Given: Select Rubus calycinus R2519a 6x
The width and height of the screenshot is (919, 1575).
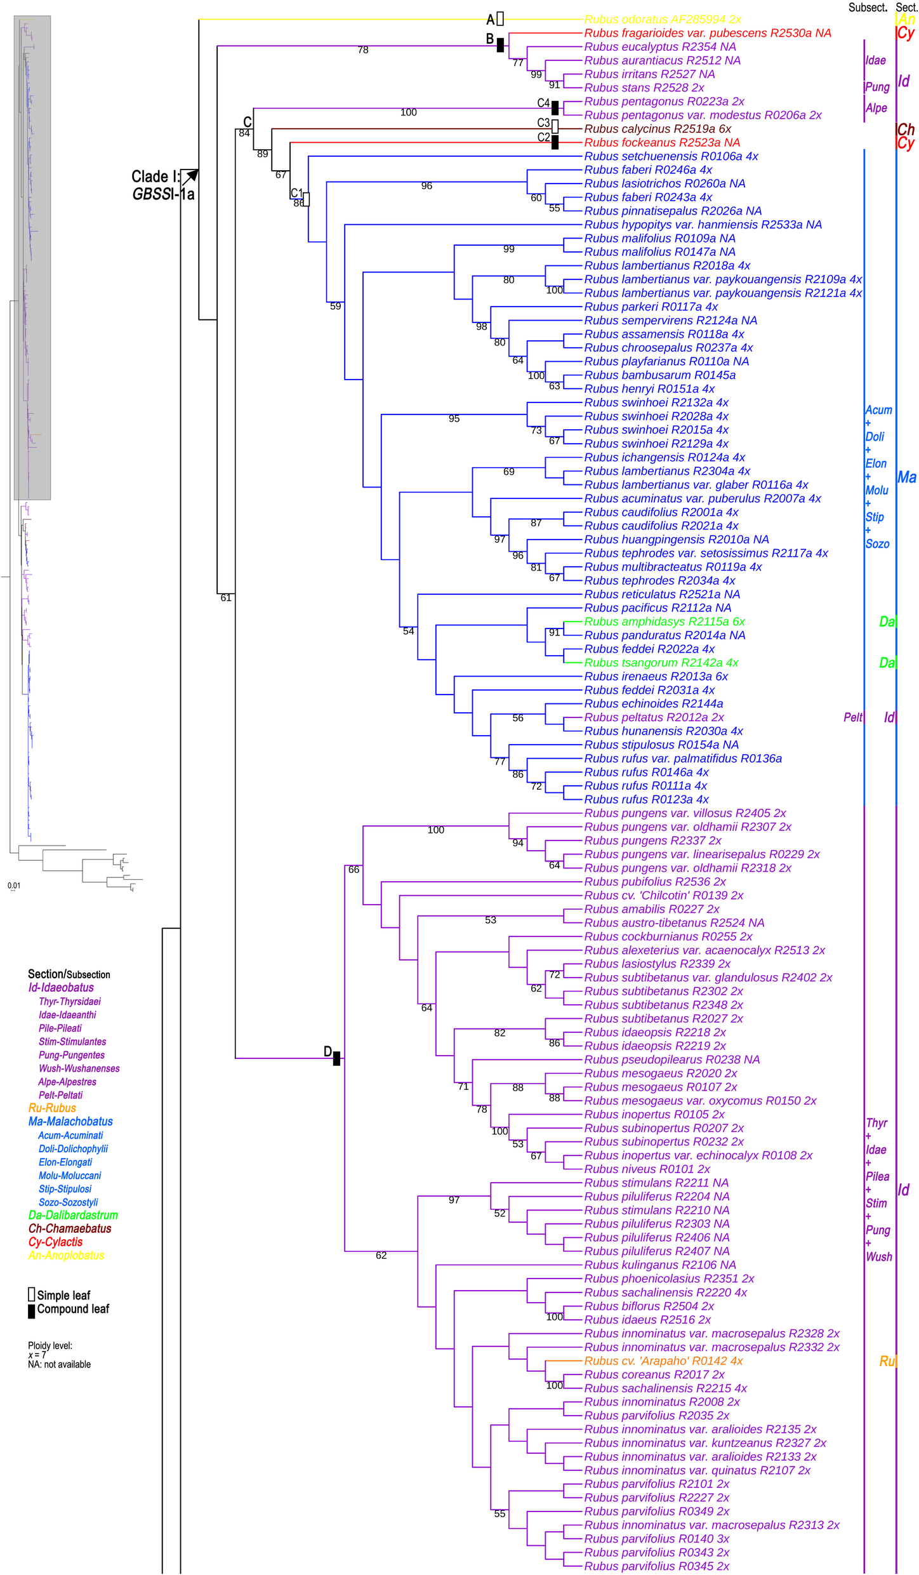Looking at the screenshot, I should 658,129.
